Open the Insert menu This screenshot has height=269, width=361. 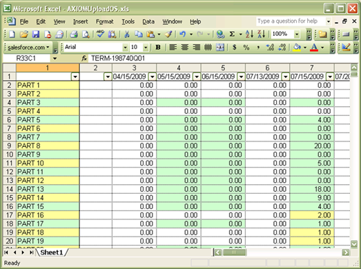point(81,21)
